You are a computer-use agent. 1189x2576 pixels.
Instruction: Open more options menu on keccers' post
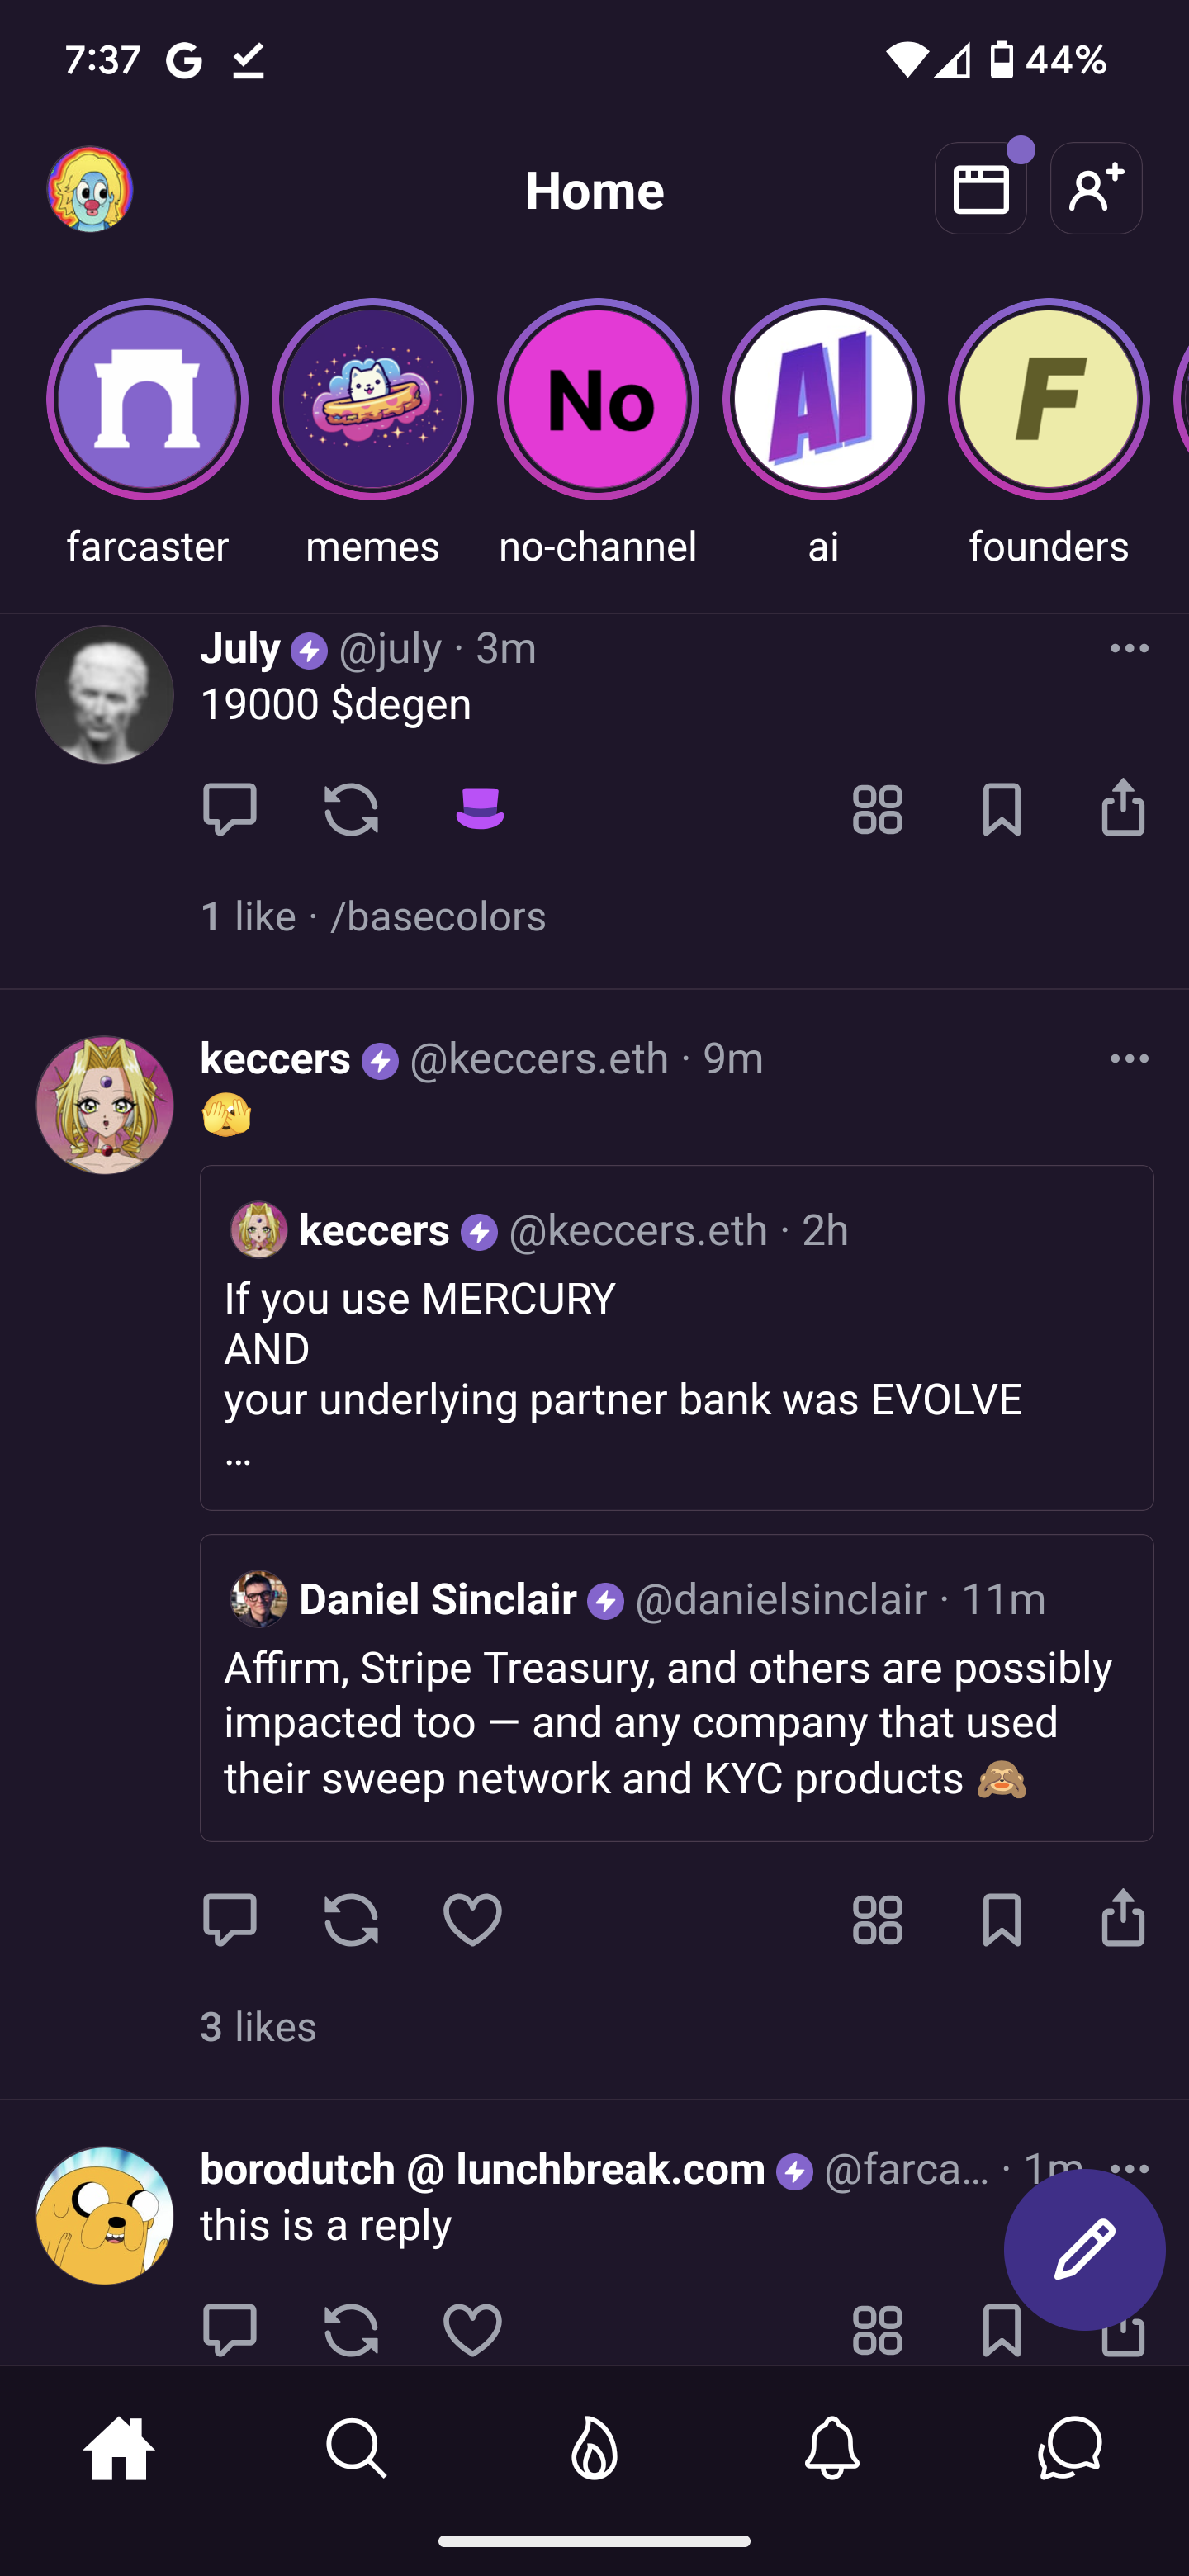(1129, 1058)
